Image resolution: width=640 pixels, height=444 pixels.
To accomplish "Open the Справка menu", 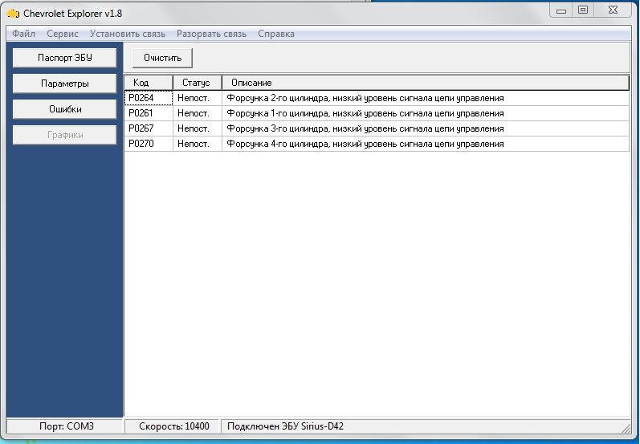I will (276, 34).
